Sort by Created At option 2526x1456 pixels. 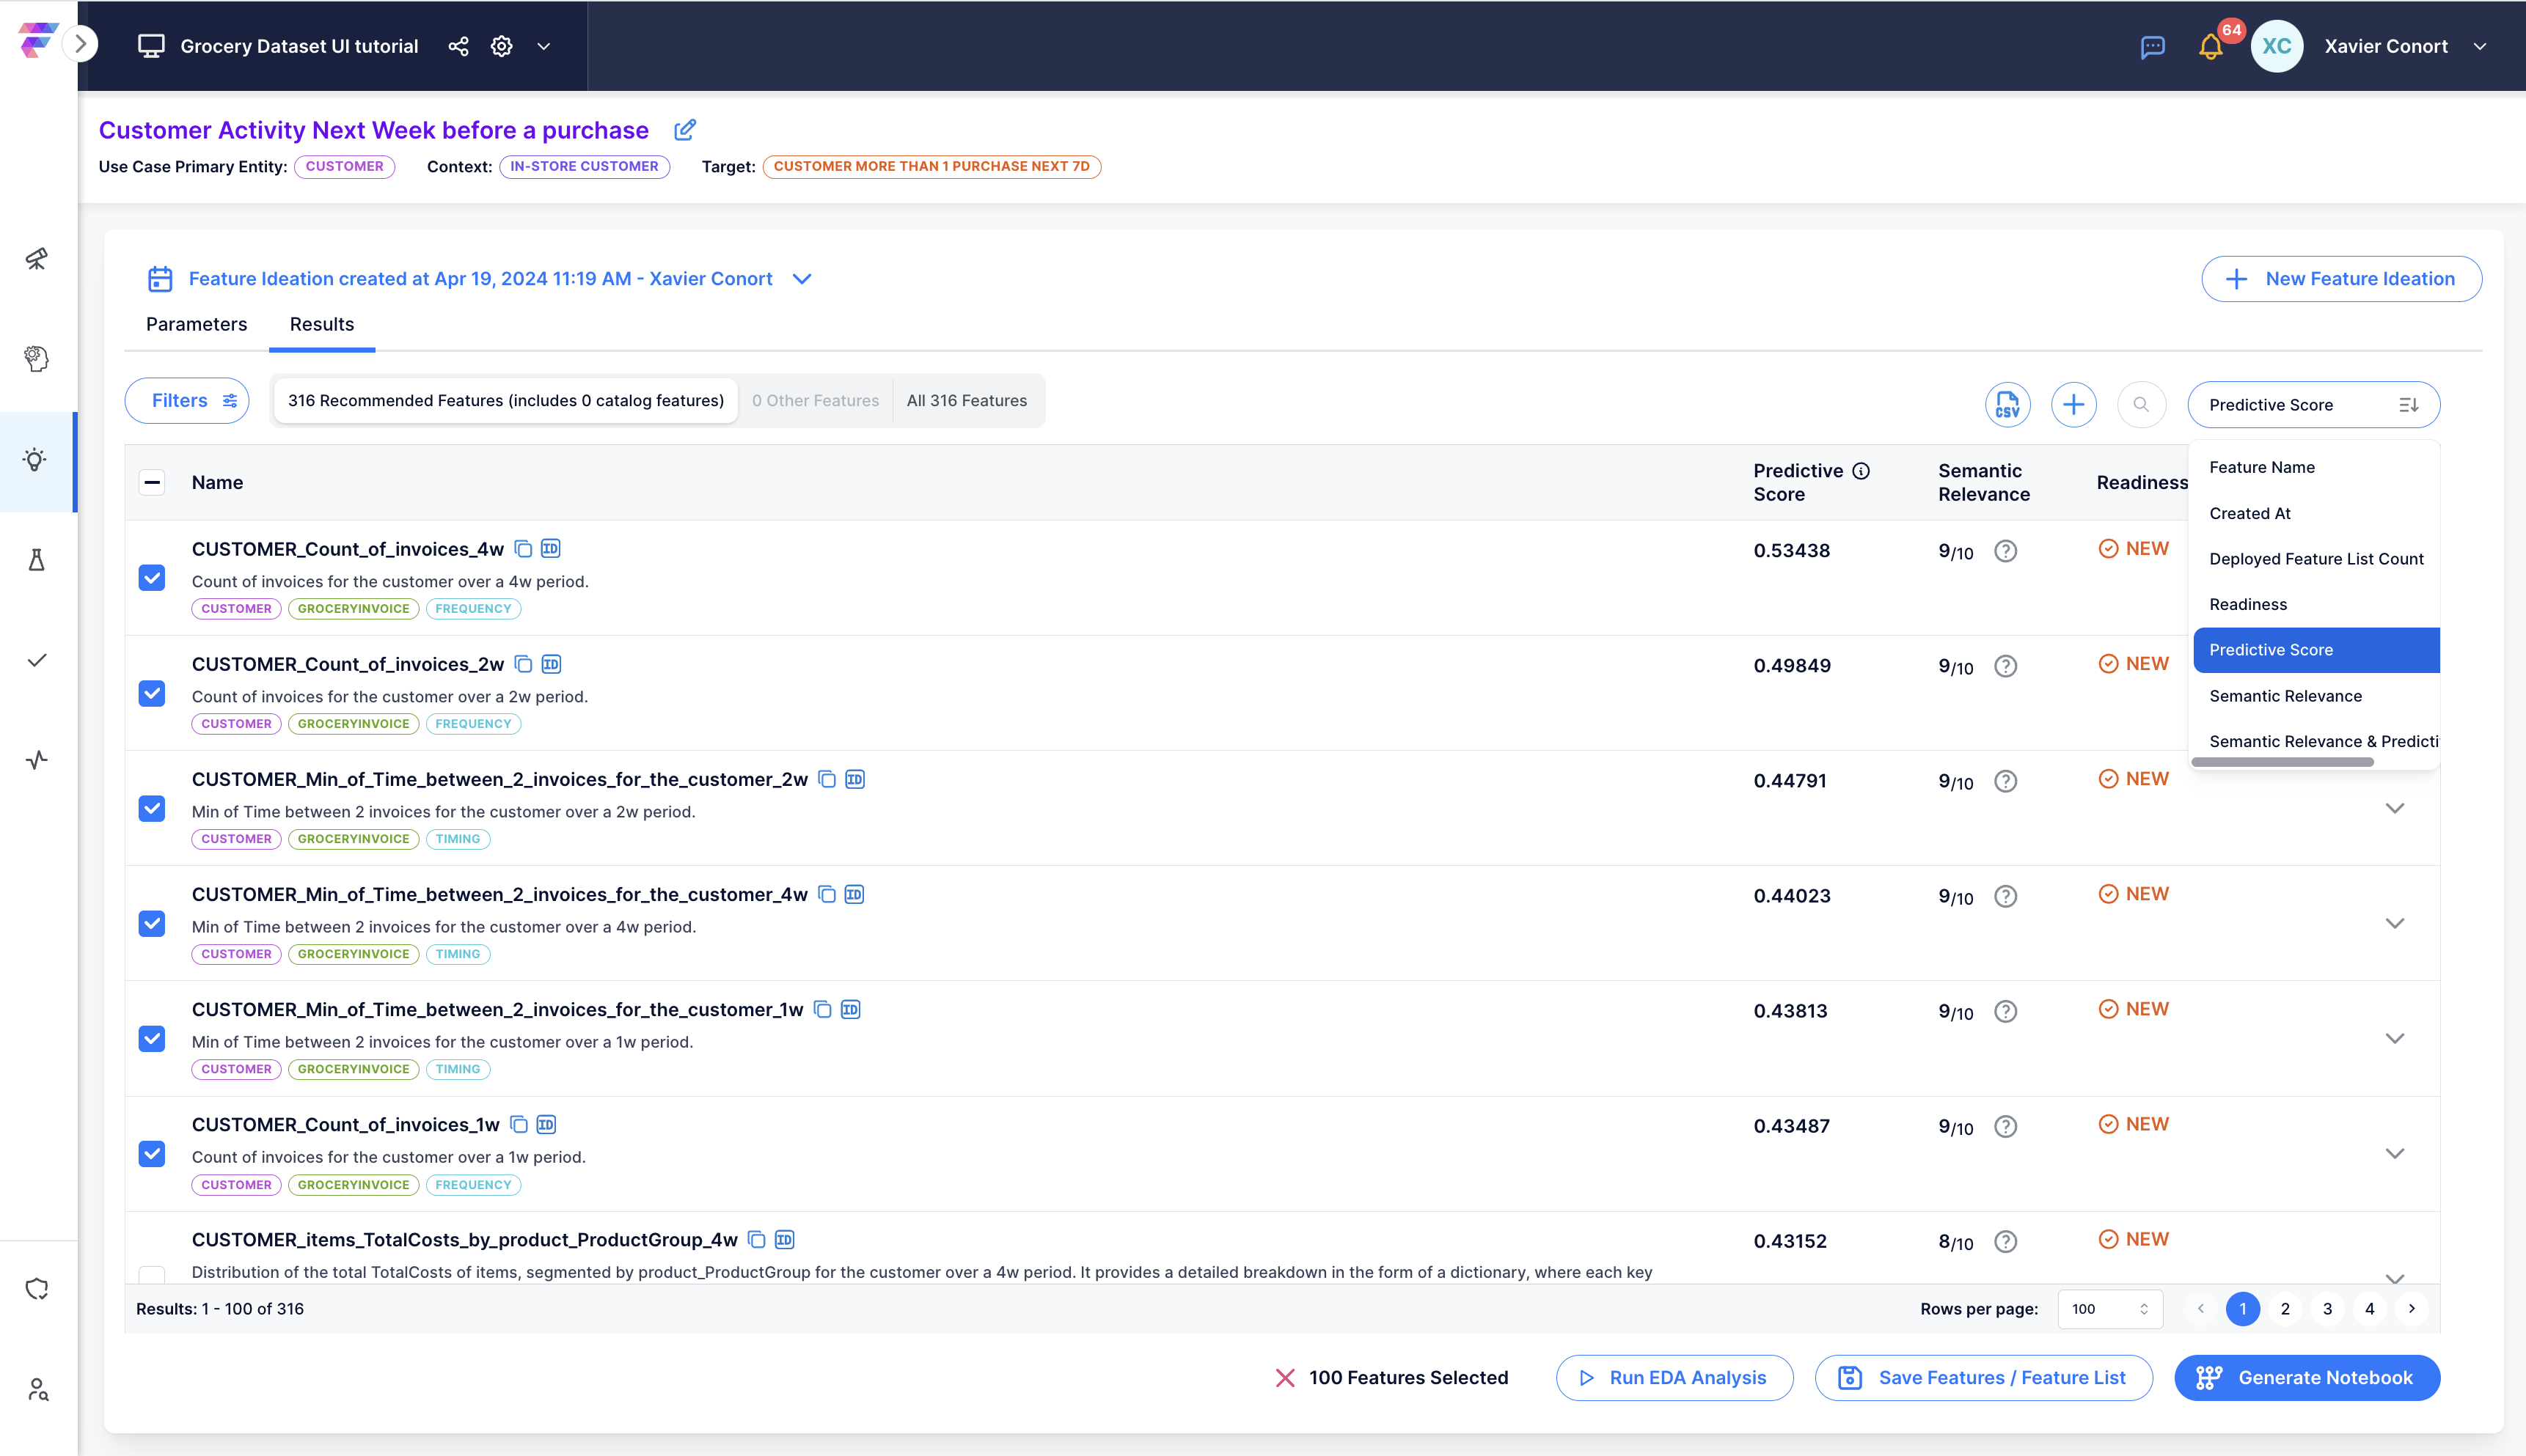(x=2315, y=513)
